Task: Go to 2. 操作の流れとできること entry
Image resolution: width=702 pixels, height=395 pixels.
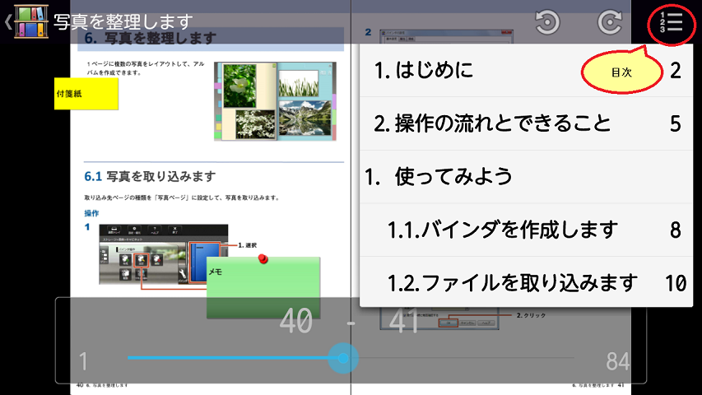Action: (526, 123)
